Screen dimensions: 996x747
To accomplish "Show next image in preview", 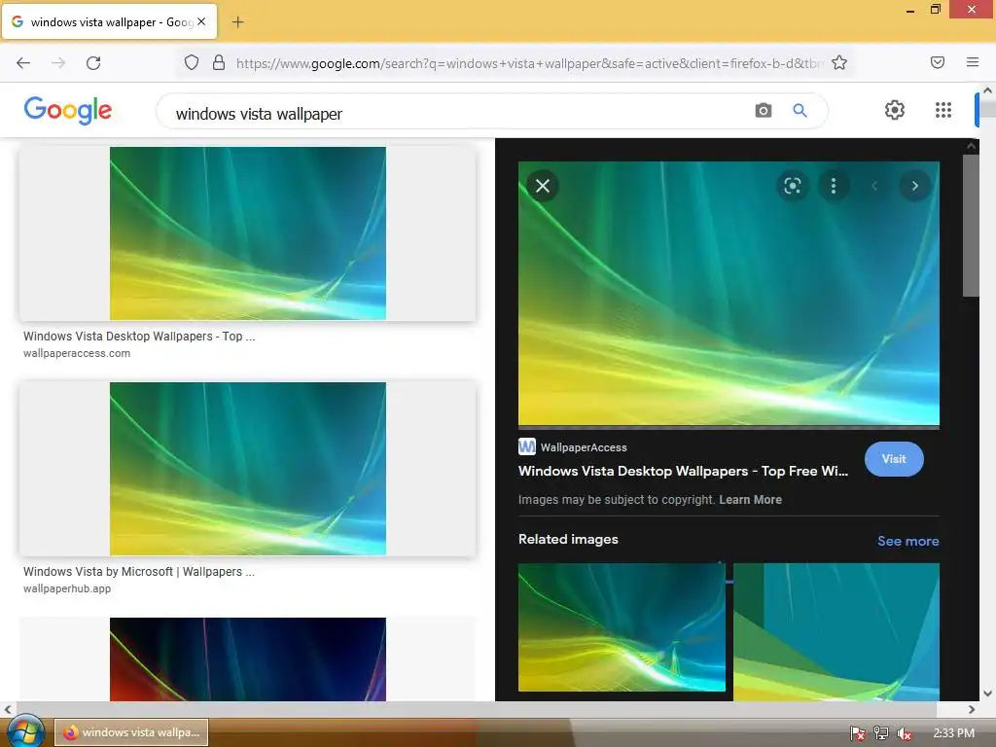I will click(x=914, y=186).
